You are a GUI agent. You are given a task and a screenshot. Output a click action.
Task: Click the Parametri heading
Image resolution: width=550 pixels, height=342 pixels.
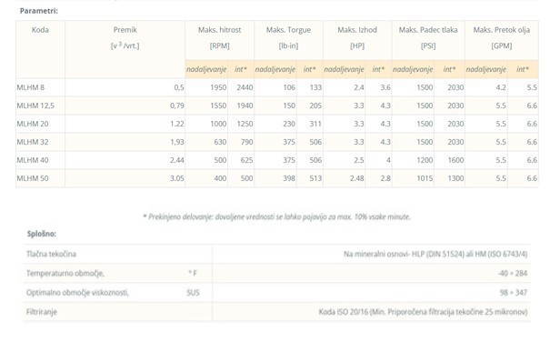pos(38,11)
